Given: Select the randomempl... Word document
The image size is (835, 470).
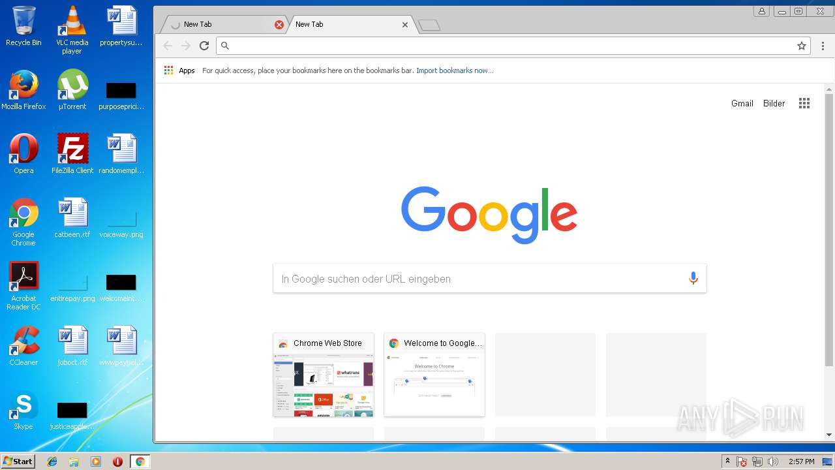Looking at the screenshot, I should pyautogui.click(x=121, y=154).
